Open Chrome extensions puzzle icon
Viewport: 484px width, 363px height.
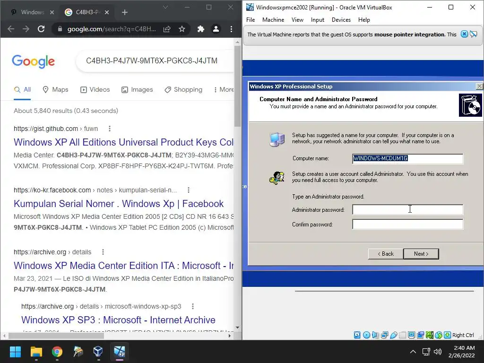(x=201, y=29)
